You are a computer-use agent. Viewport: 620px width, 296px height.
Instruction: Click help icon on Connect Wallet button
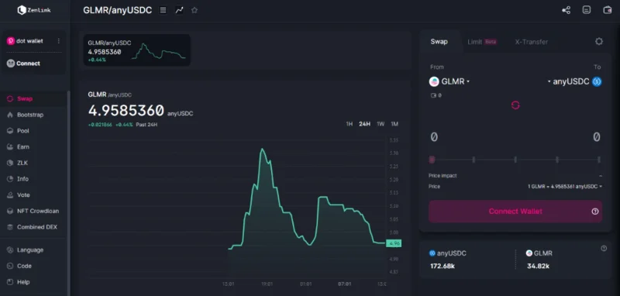pyautogui.click(x=594, y=212)
